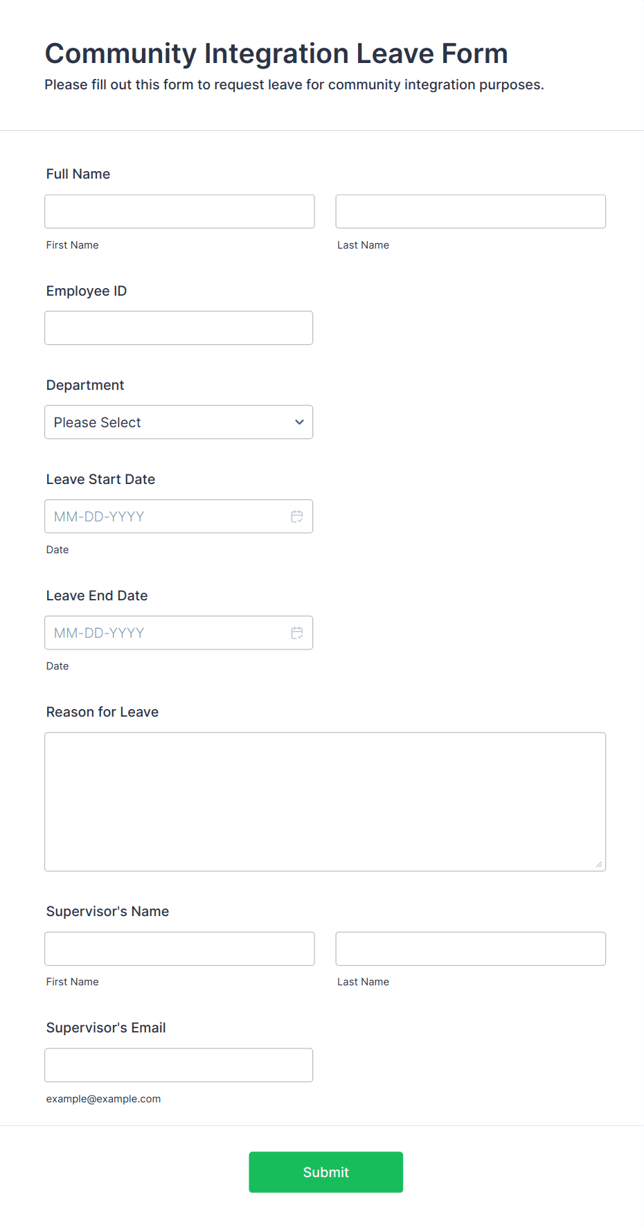Click the Community Integration Leave Form heading
Viewport: 644px width, 1227px height.
click(276, 53)
